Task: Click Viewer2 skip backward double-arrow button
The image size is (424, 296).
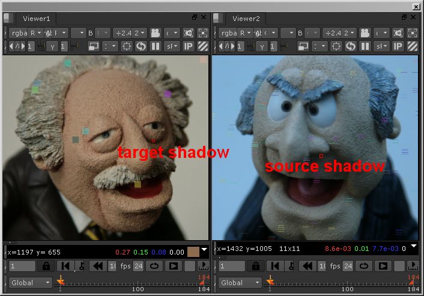Action: click(307, 266)
